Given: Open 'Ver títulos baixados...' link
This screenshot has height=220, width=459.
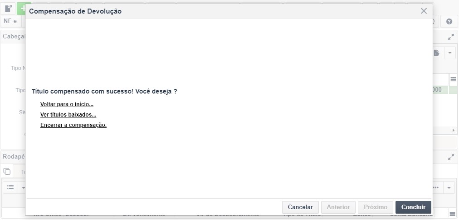Looking at the screenshot, I should tap(68, 115).
